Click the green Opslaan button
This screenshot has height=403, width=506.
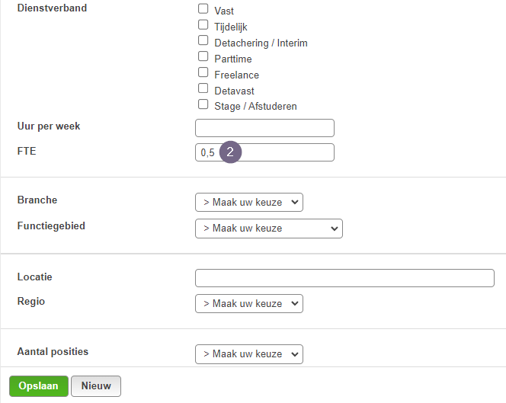click(39, 386)
